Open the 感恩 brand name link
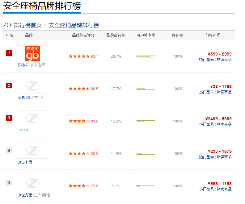 (x=21, y=98)
